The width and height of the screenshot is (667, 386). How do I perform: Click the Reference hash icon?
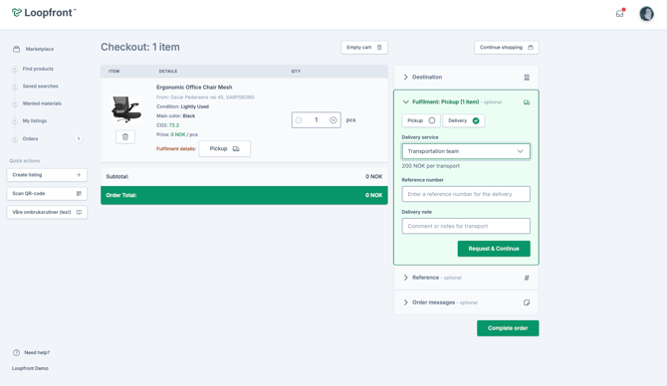[x=527, y=278]
